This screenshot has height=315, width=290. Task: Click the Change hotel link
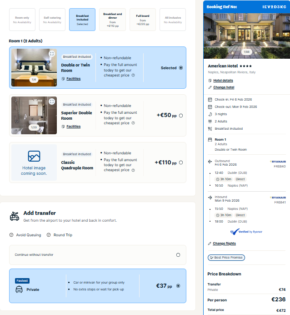coord(224,87)
